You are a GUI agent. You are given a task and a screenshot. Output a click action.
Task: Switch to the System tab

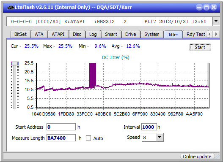click(x=152, y=34)
